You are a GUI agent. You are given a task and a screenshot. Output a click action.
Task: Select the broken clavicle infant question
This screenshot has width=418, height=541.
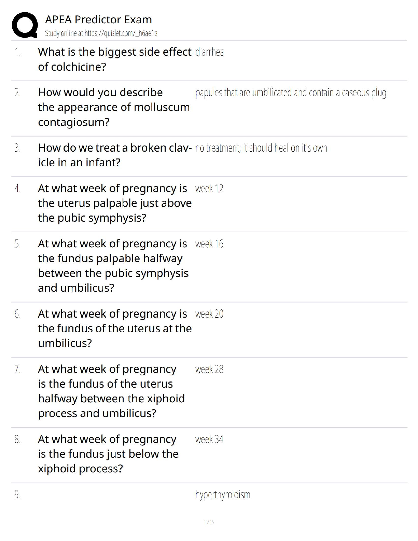click(114, 155)
